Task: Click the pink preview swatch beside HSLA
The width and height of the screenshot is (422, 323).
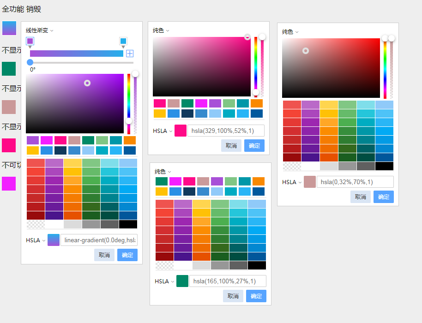Action: click(x=181, y=131)
